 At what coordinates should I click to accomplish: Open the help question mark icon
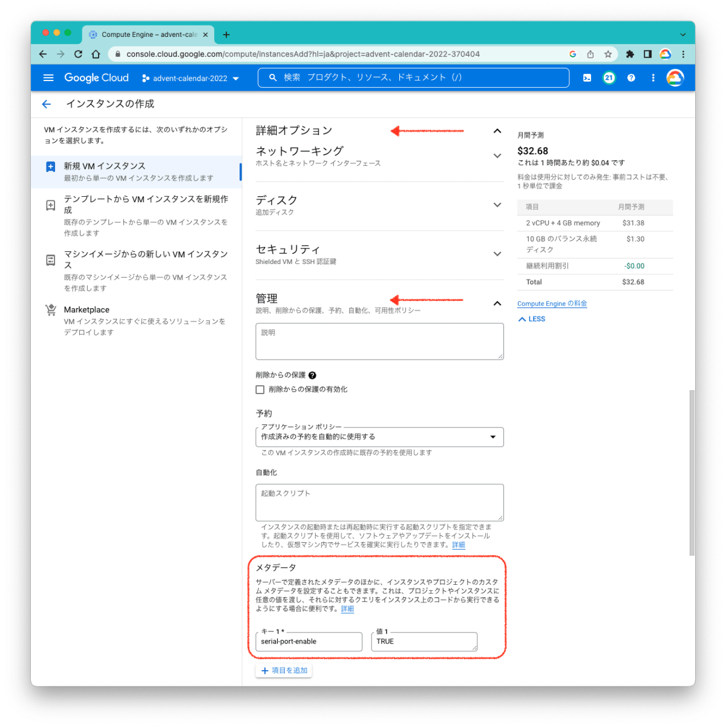(x=631, y=77)
